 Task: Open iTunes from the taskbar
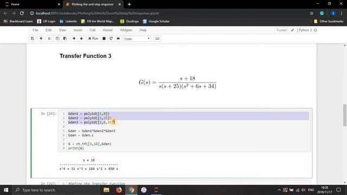144,190
